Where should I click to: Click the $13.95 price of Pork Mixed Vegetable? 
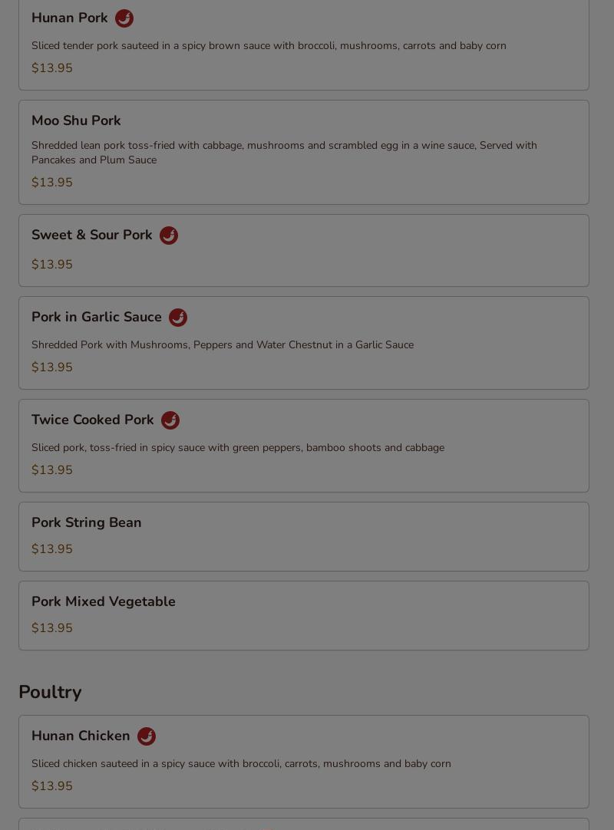(x=52, y=627)
